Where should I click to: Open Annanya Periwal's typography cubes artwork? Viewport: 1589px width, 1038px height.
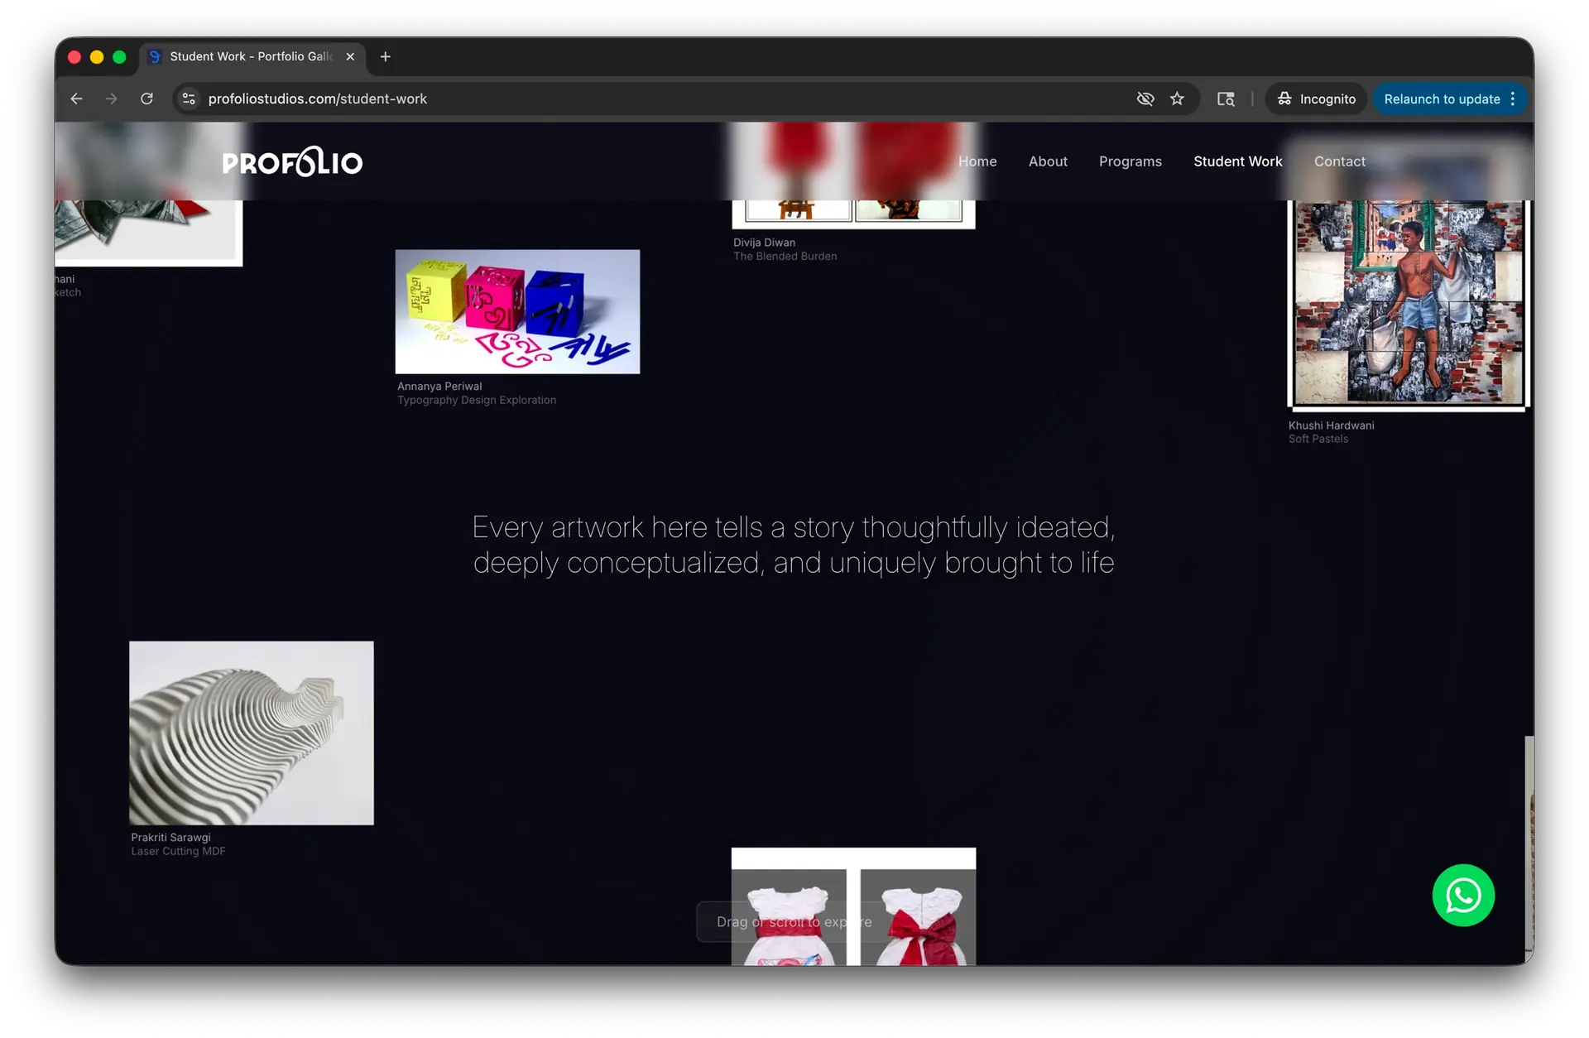(517, 311)
